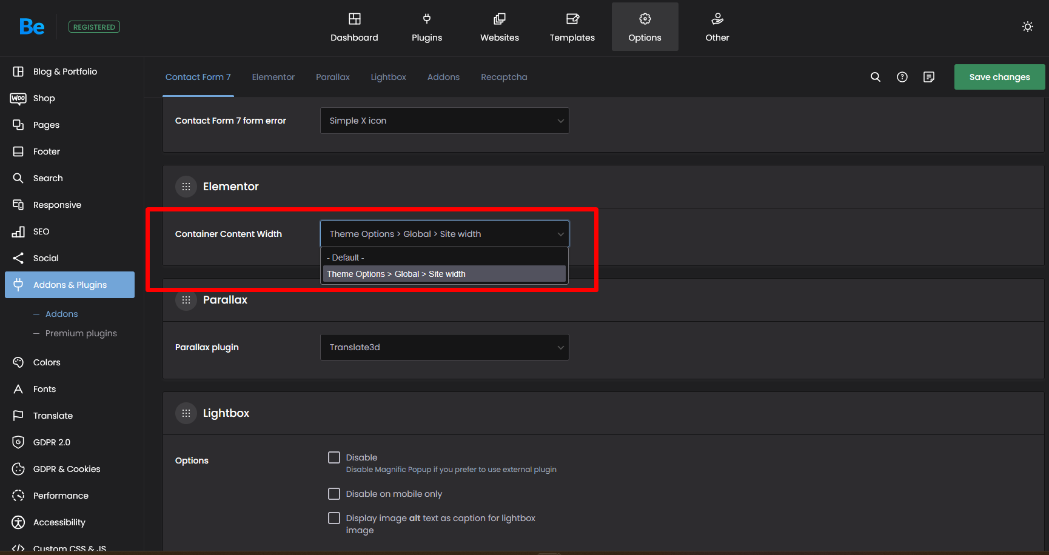Go to Websites in the top navigation
Screen dimensions: 1049x555
pos(499,27)
